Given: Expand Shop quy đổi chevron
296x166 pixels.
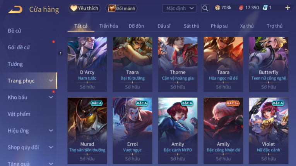Looking at the screenshot, I should [51, 148].
